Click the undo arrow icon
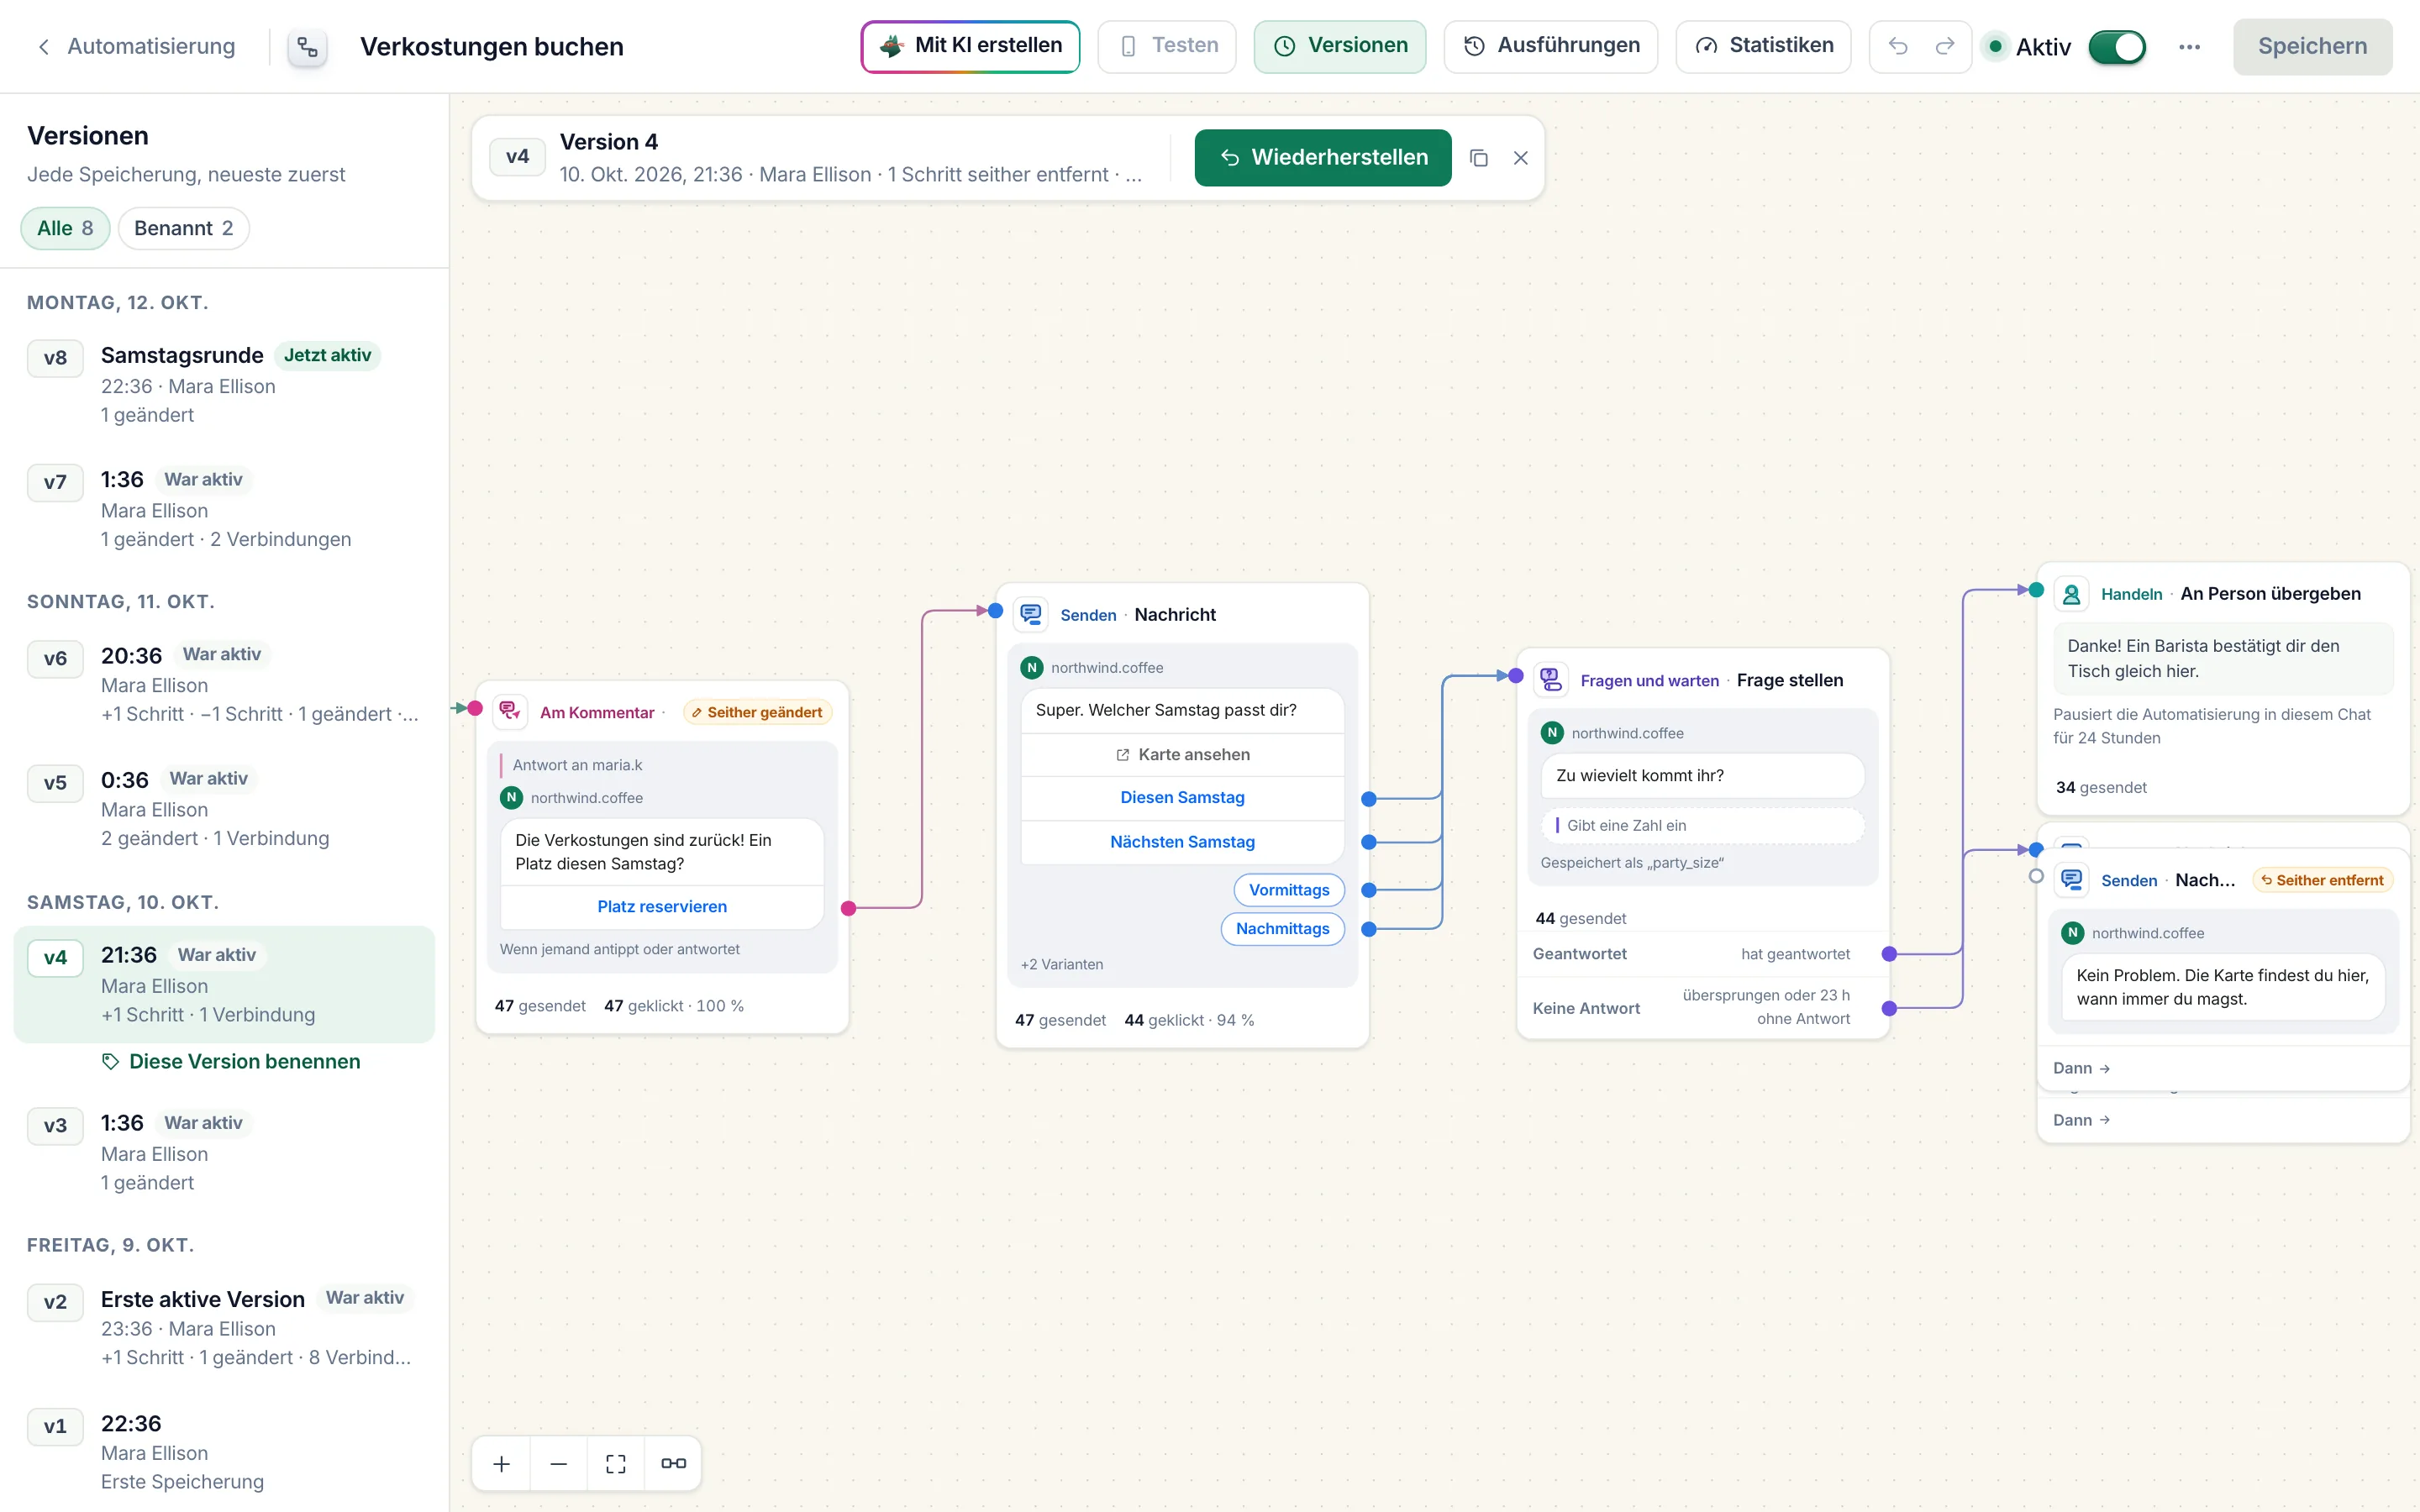The image size is (2420, 1512). pyautogui.click(x=1897, y=46)
